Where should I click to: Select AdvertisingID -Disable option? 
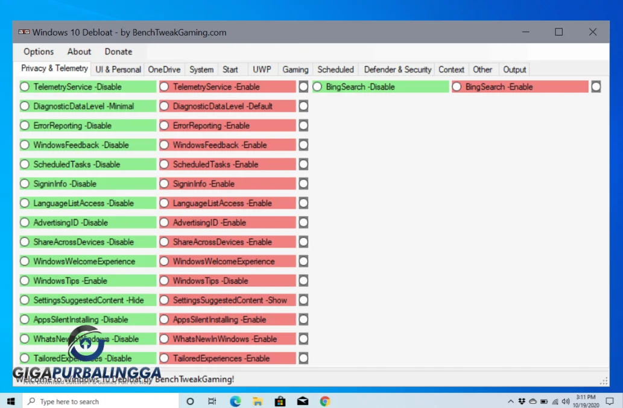click(x=88, y=222)
